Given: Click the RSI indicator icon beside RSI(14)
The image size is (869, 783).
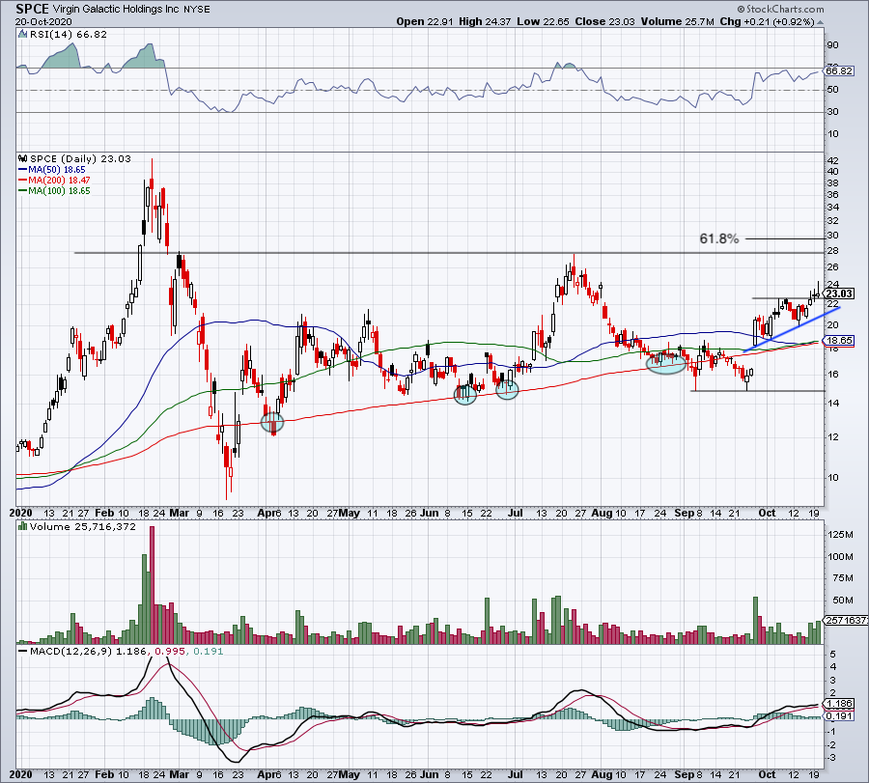Looking at the screenshot, I should (23, 35).
